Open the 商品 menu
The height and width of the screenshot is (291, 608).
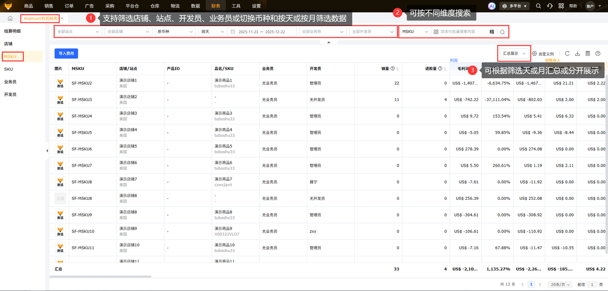pyautogui.click(x=28, y=6)
